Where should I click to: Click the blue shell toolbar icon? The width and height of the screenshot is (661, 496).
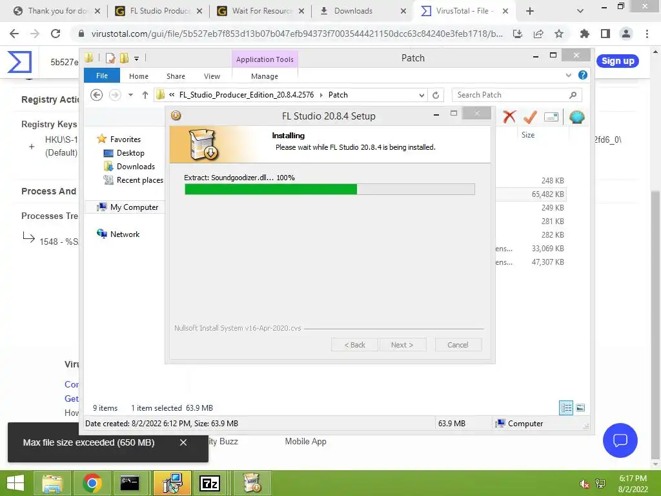click(x=576, y=117)
